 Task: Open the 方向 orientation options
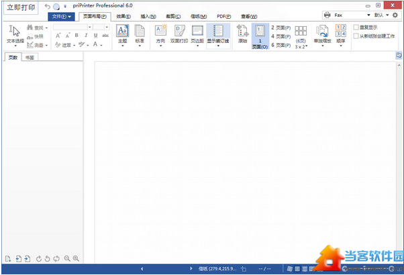point(160,36)
